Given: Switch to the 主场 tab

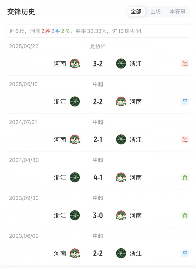Looking at the screenshot, I should click(156, 12).
